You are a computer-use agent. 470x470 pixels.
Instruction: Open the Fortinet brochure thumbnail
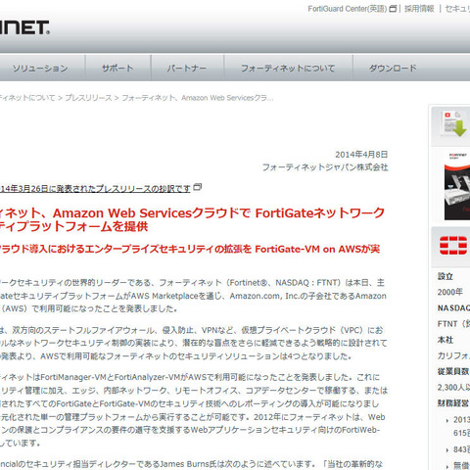(x=457, y=186)
